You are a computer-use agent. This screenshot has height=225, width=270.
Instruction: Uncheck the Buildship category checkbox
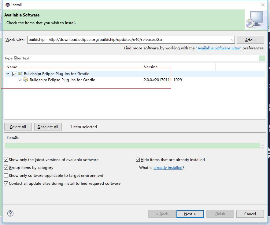point(14,74)
